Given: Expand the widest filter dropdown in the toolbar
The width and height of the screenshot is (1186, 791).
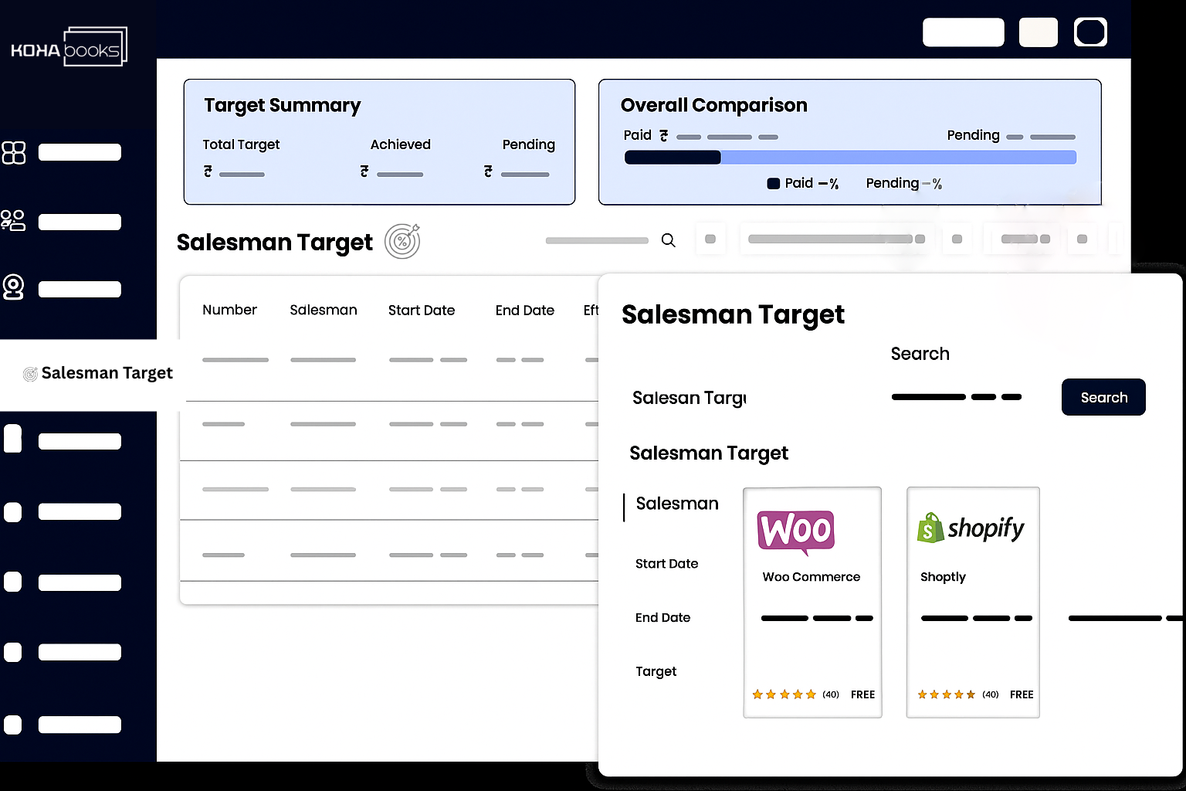Looking at the screenshot, I should pyautogui.click(x=836, y=239).
